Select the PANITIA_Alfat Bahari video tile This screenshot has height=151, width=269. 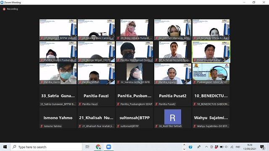[211, 52]
